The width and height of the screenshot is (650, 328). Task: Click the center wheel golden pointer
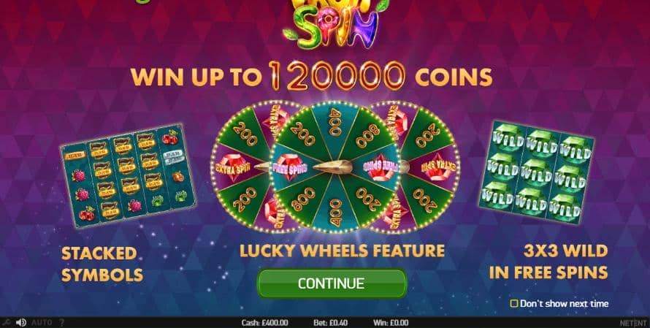pyautogui.click(x=332, y=167)
